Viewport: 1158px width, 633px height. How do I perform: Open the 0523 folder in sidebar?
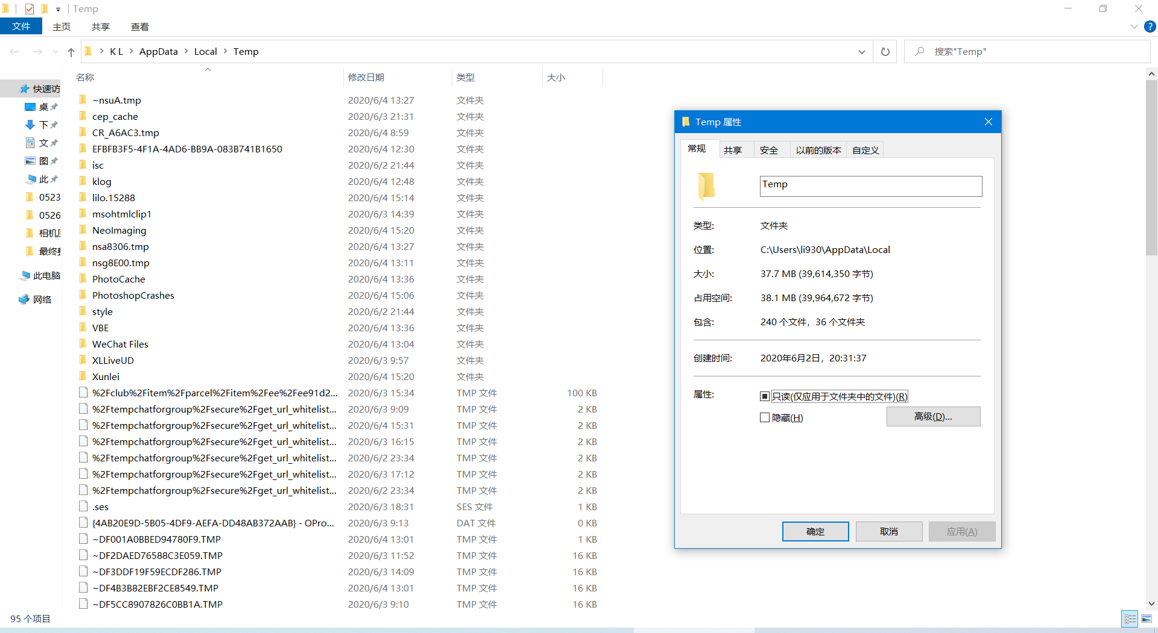pos(43,198)
